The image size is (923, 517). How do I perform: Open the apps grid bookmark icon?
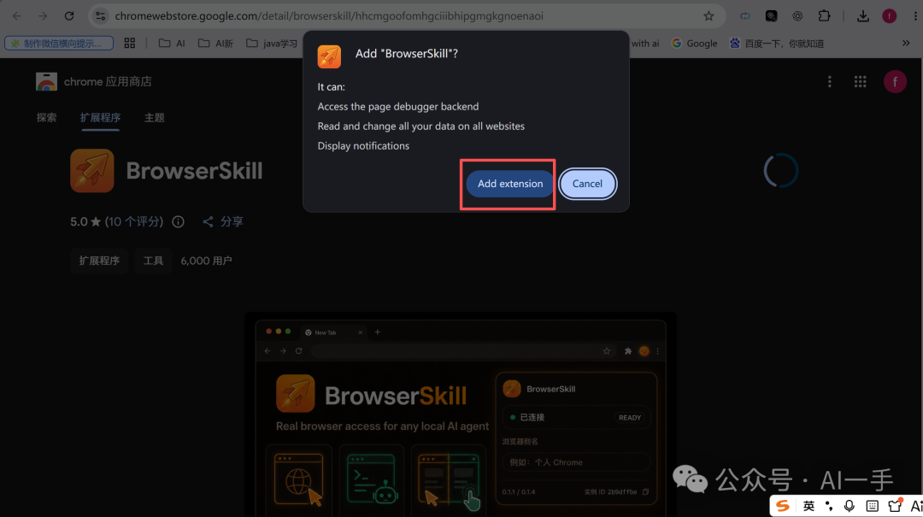point(130,43)
